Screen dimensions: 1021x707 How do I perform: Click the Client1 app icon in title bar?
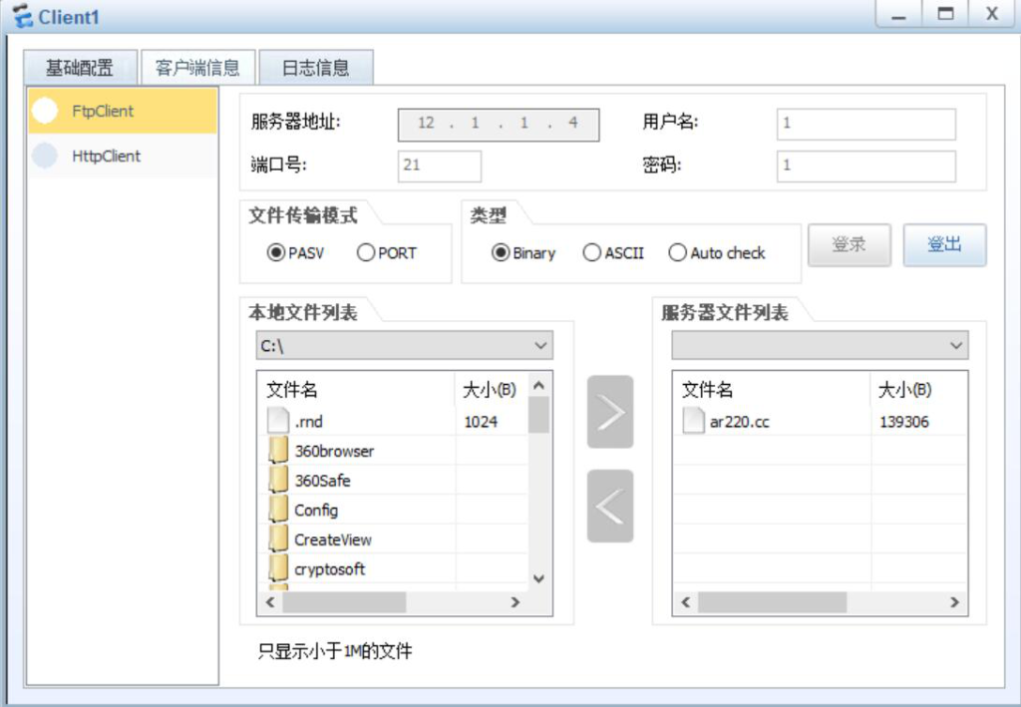22,16
